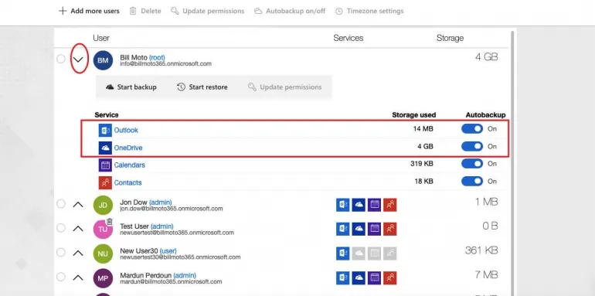
Task: Turn off OneDrive autobackup toggle
Action: click(x=472, y=146)
